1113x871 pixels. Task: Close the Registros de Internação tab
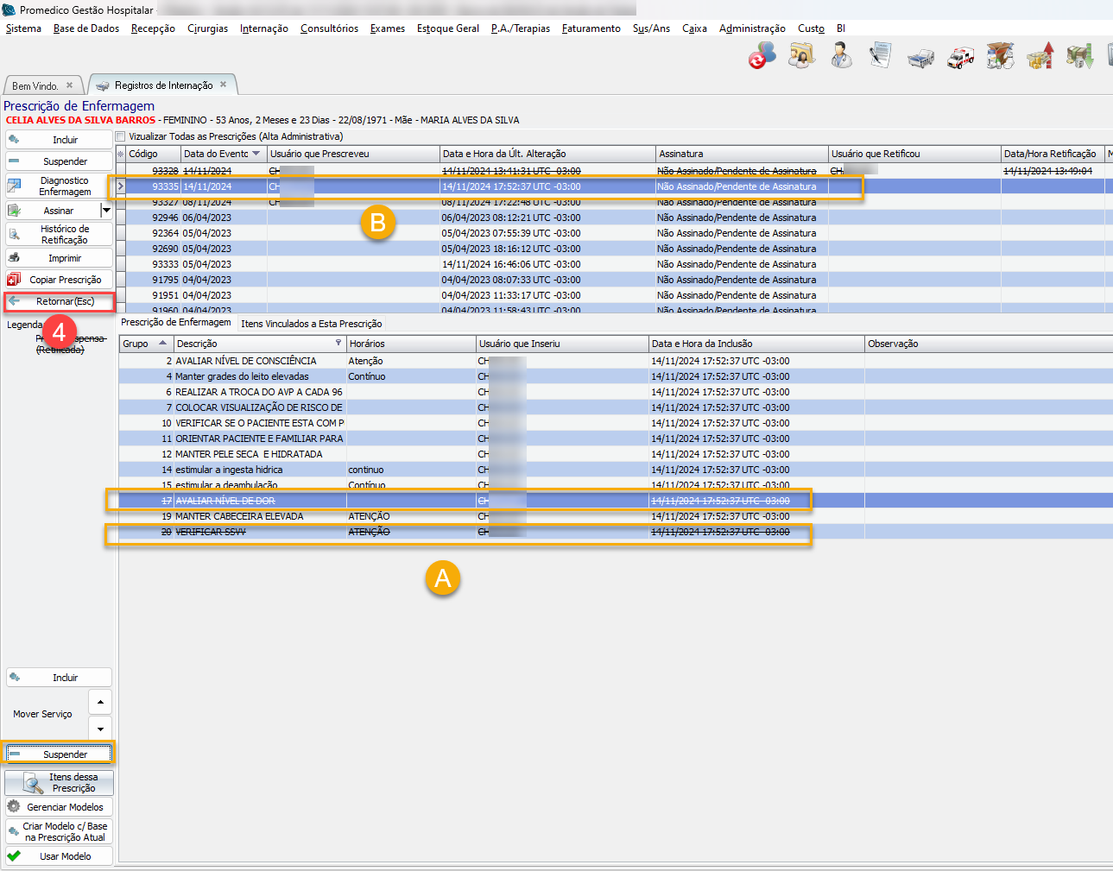click(x=224, y=85)
